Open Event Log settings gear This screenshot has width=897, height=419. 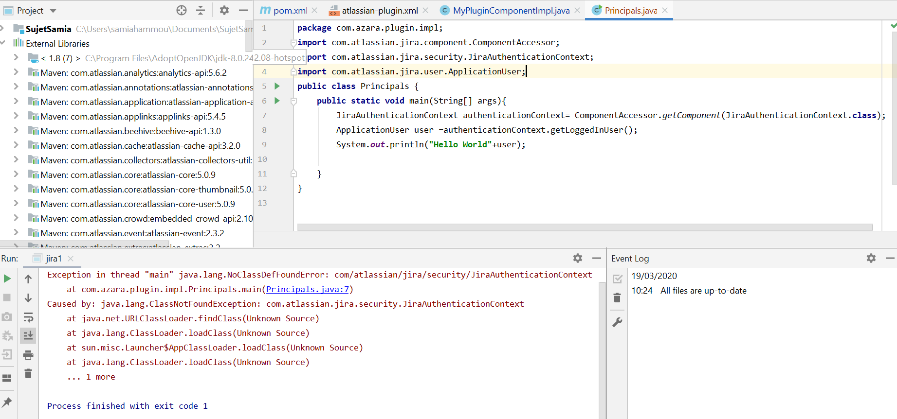871,258
